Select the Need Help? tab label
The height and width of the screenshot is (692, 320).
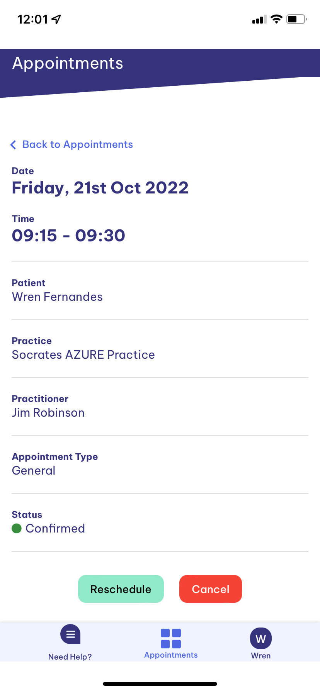click(x=70, y=657)
